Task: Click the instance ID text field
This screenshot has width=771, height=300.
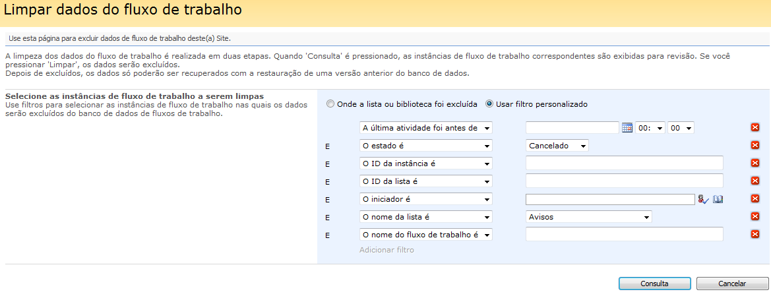Action: tap(624, 164)
